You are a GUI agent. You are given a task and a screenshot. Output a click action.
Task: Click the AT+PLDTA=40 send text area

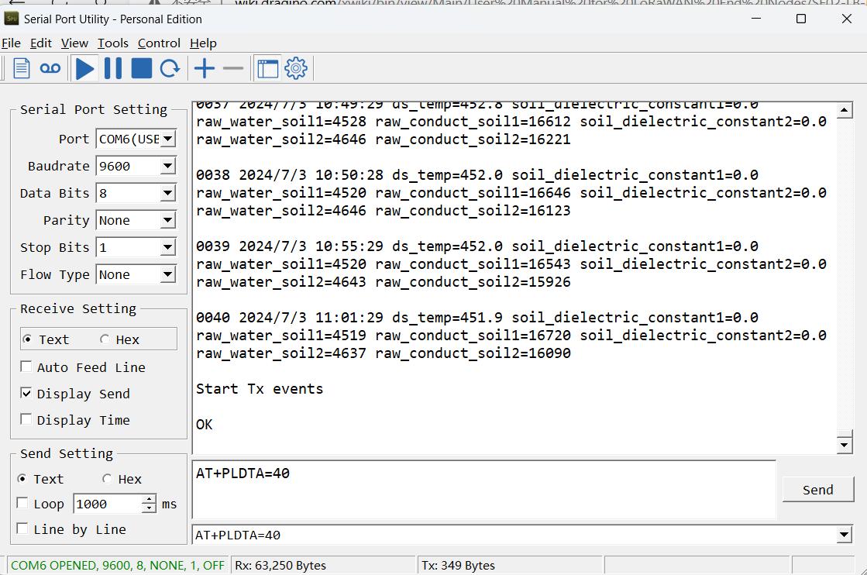(x=483, y=490)
